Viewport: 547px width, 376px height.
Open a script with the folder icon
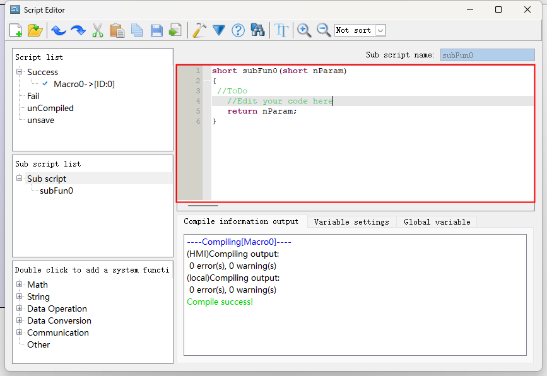point(35,30)
